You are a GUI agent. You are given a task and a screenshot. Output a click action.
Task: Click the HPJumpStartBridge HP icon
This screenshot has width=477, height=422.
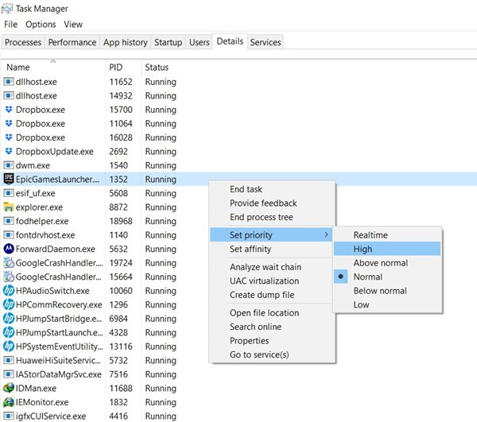coord(9,319)
